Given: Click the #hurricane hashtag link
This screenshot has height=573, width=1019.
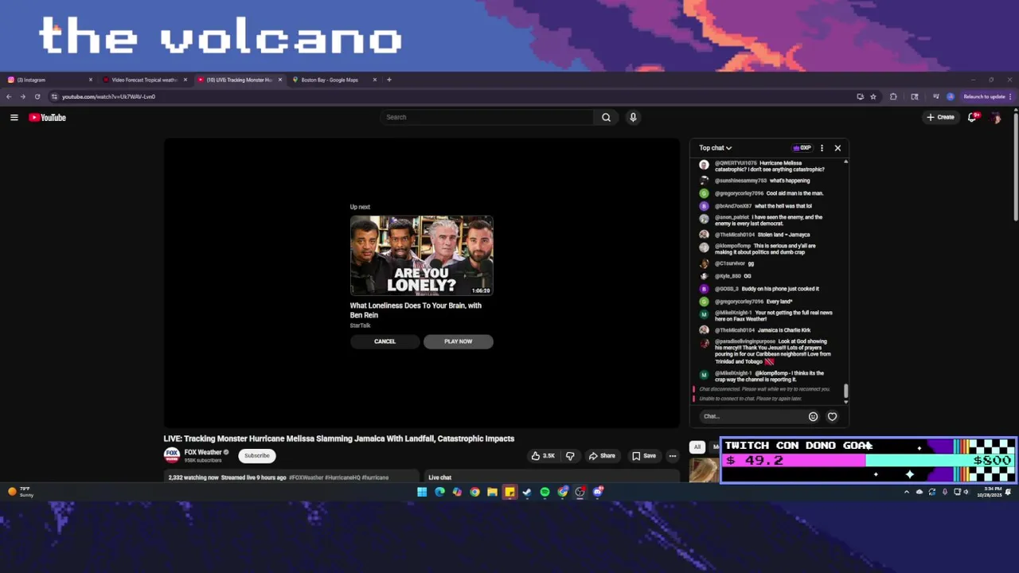Looking at the screenshot, I should (375, 477).
